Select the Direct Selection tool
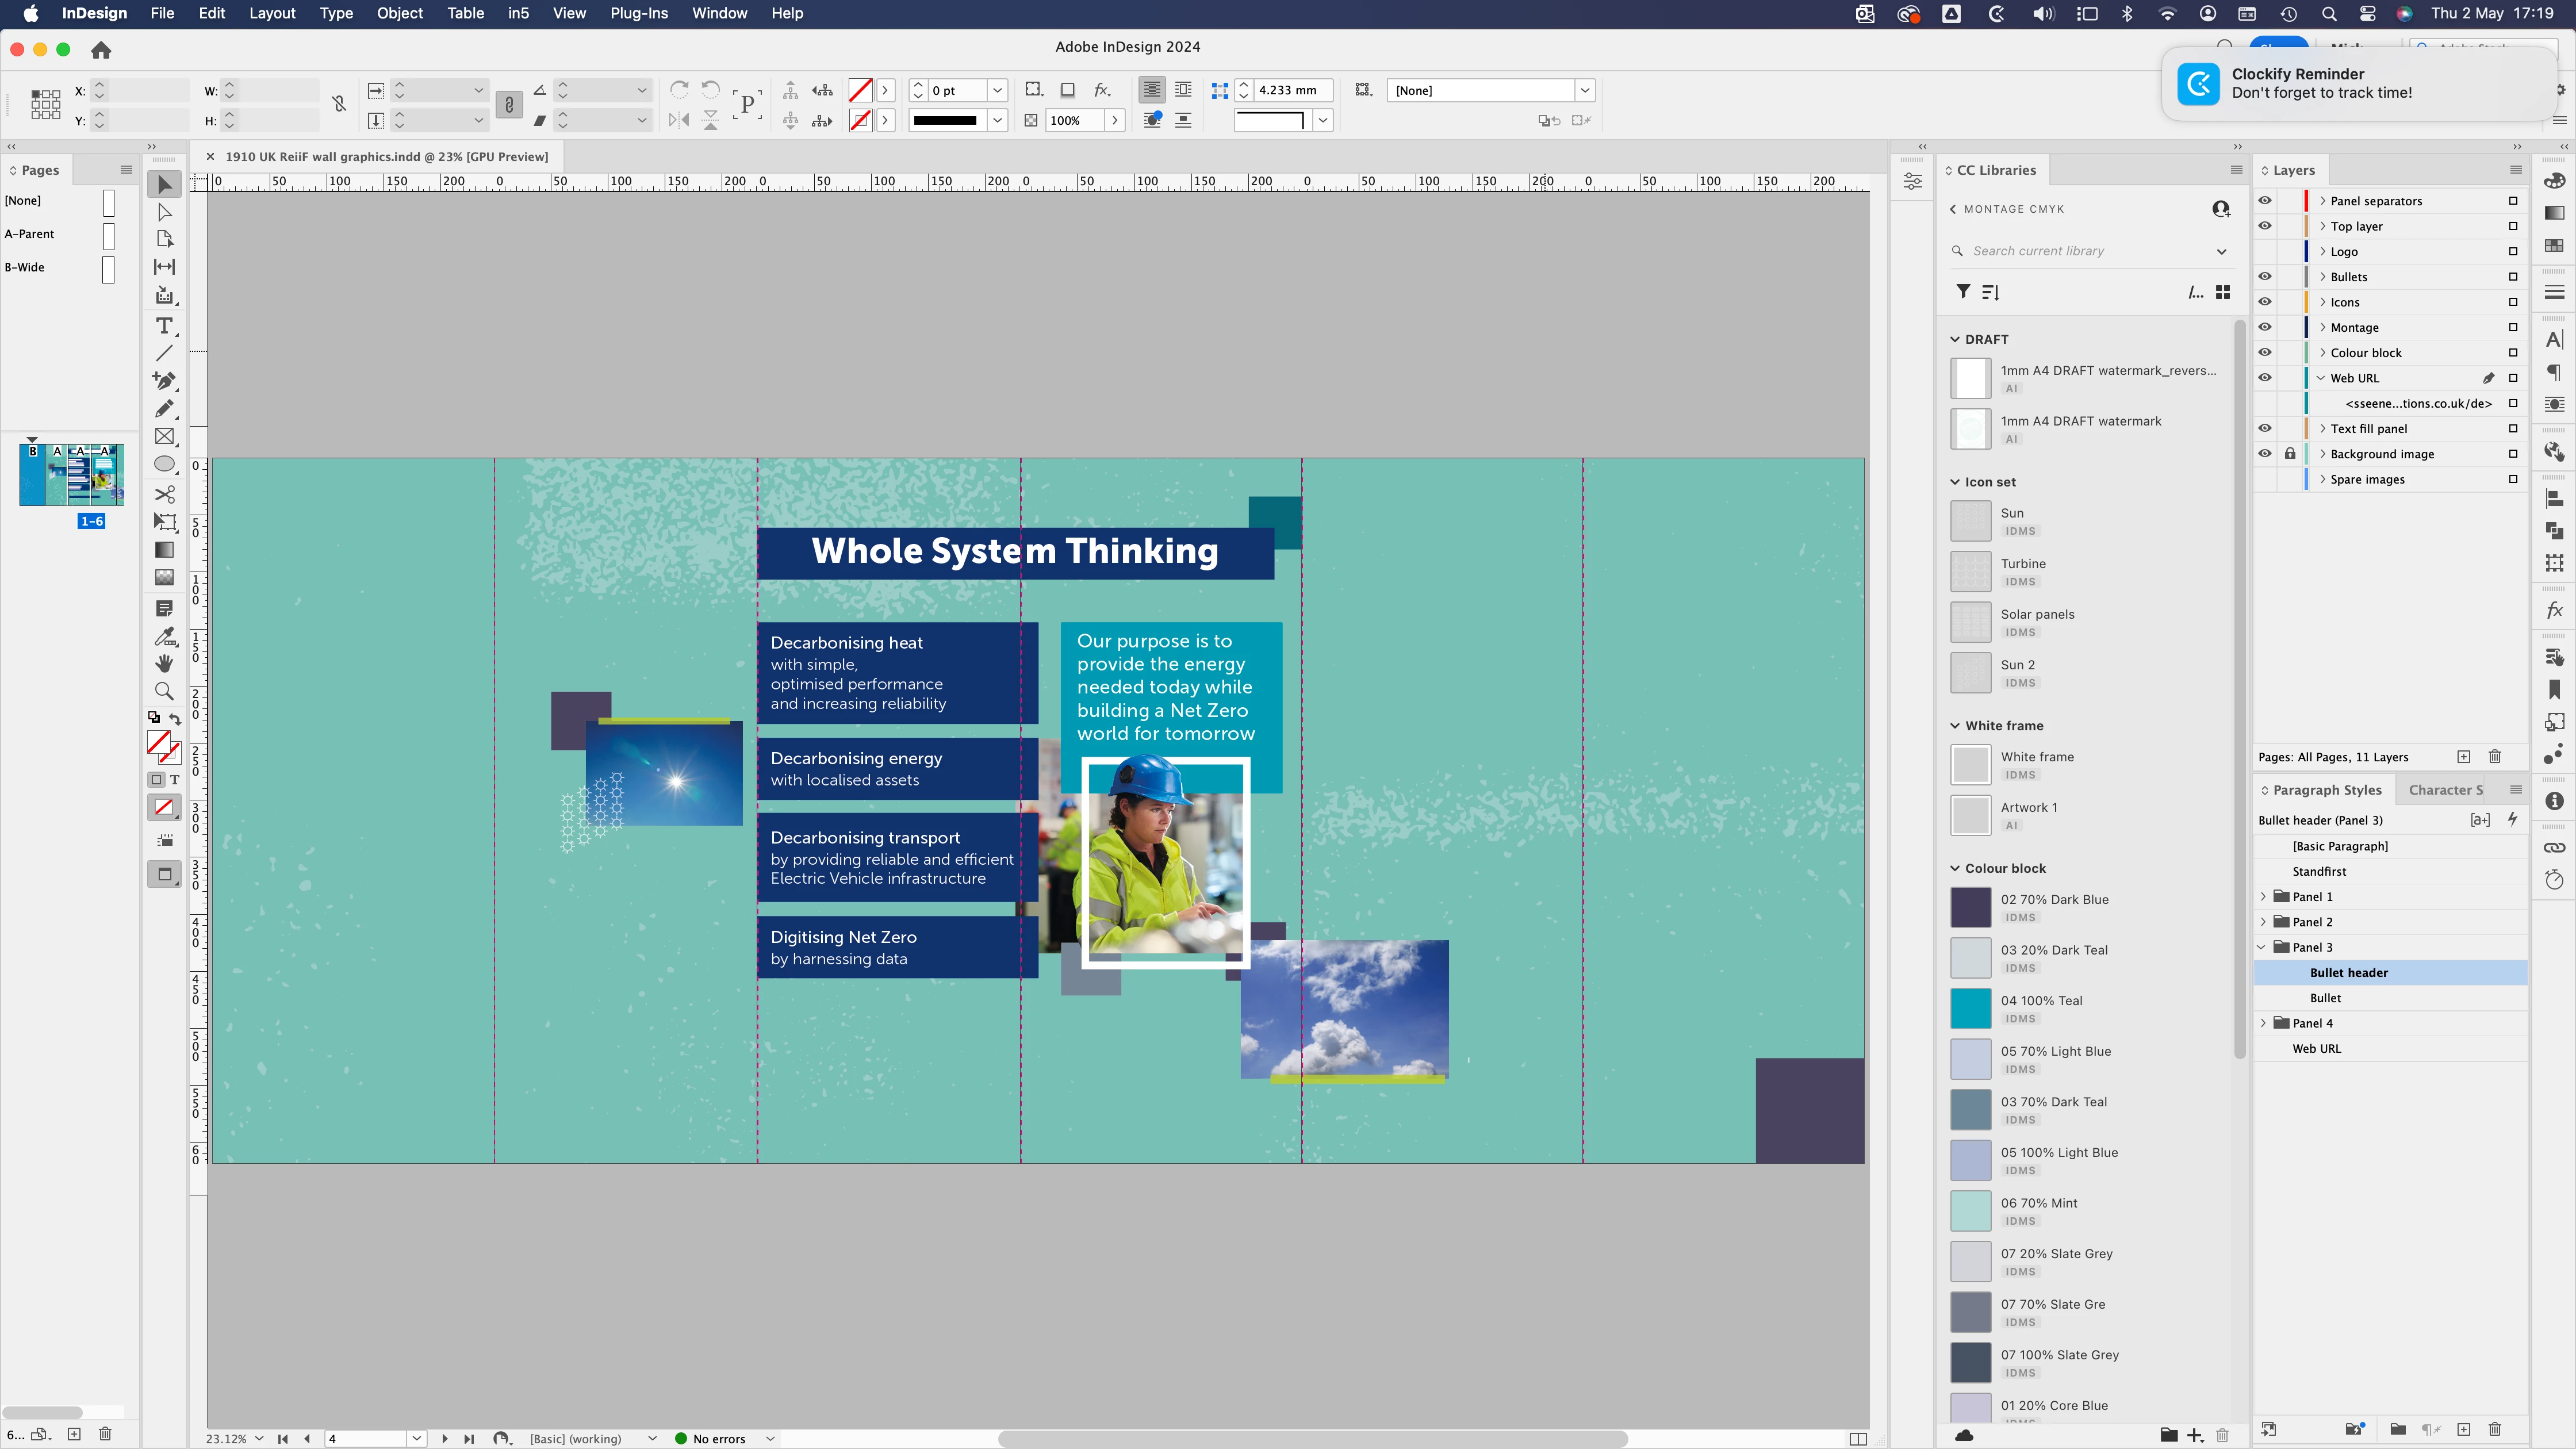The height and width of the screenshot is (1449, 2576). [165, 212]
